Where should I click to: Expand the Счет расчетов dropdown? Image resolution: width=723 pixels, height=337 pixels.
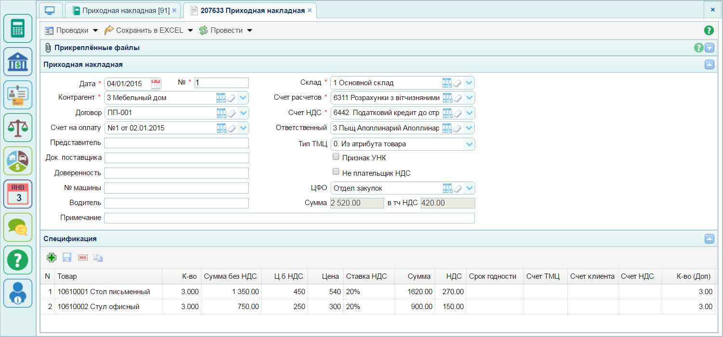coord(469,98)
